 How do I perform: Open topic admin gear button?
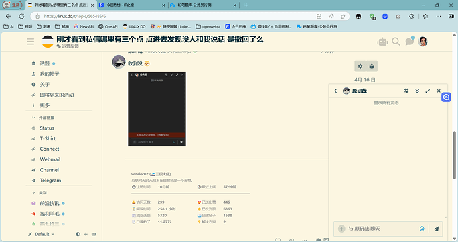tap(360, 66)
